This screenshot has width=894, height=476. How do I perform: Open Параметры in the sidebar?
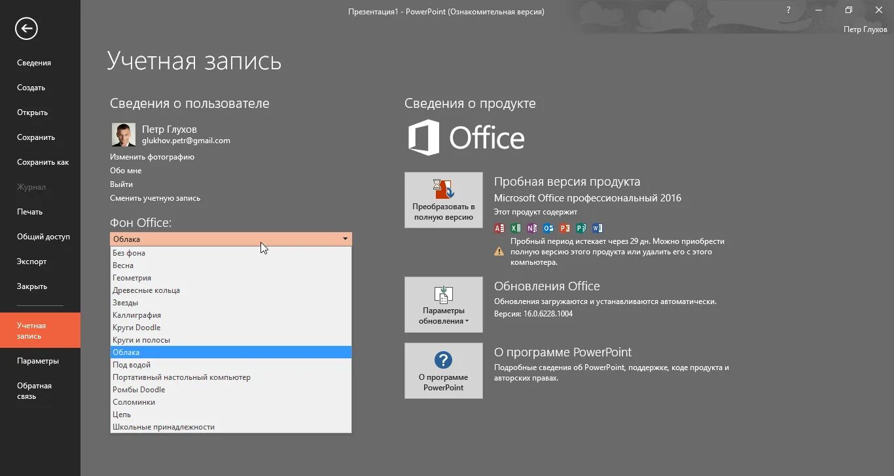coord(40,361)
